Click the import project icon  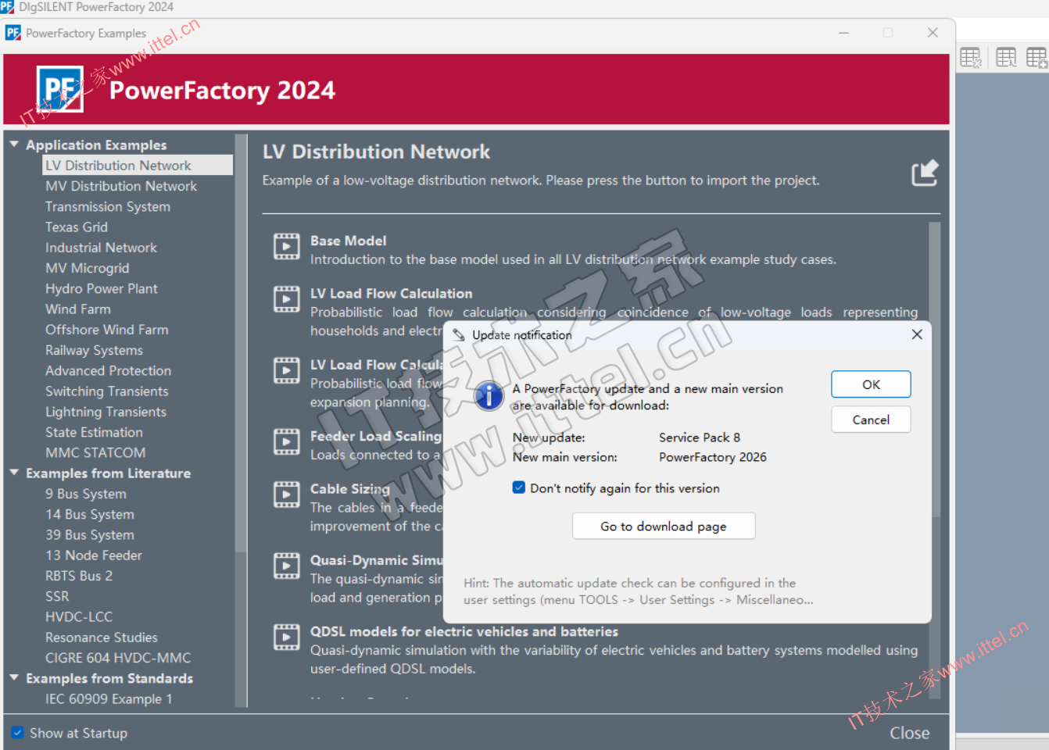coord(924,173)
